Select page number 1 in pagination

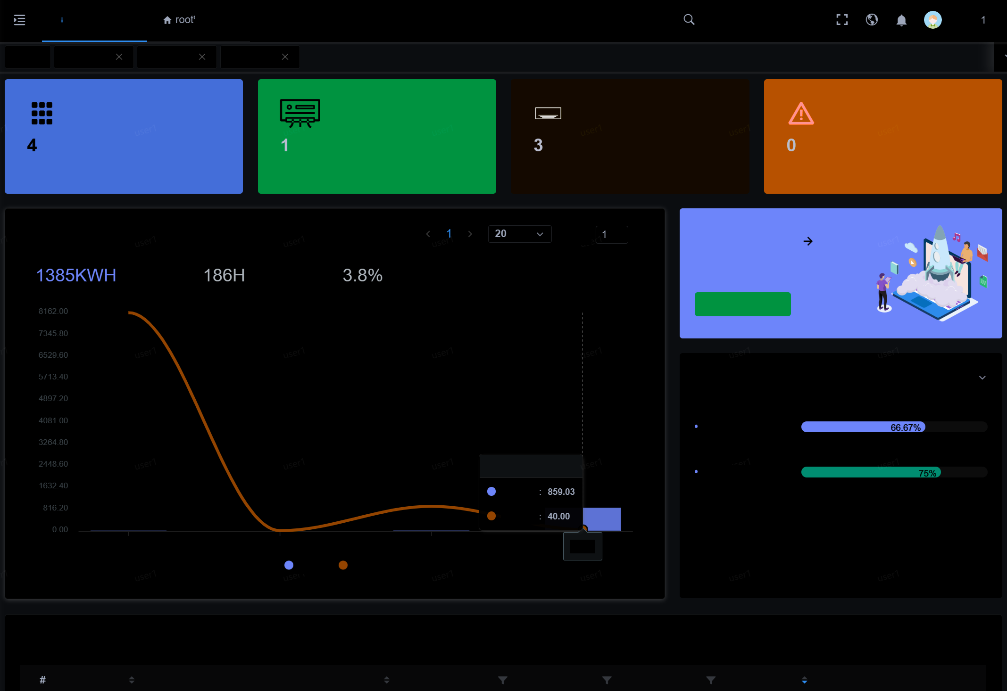(449, 234)
